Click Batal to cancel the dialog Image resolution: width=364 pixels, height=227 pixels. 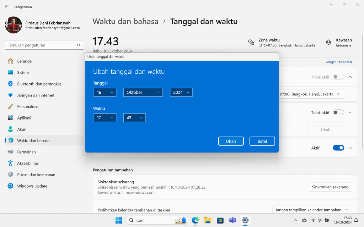tap(262, 141)
